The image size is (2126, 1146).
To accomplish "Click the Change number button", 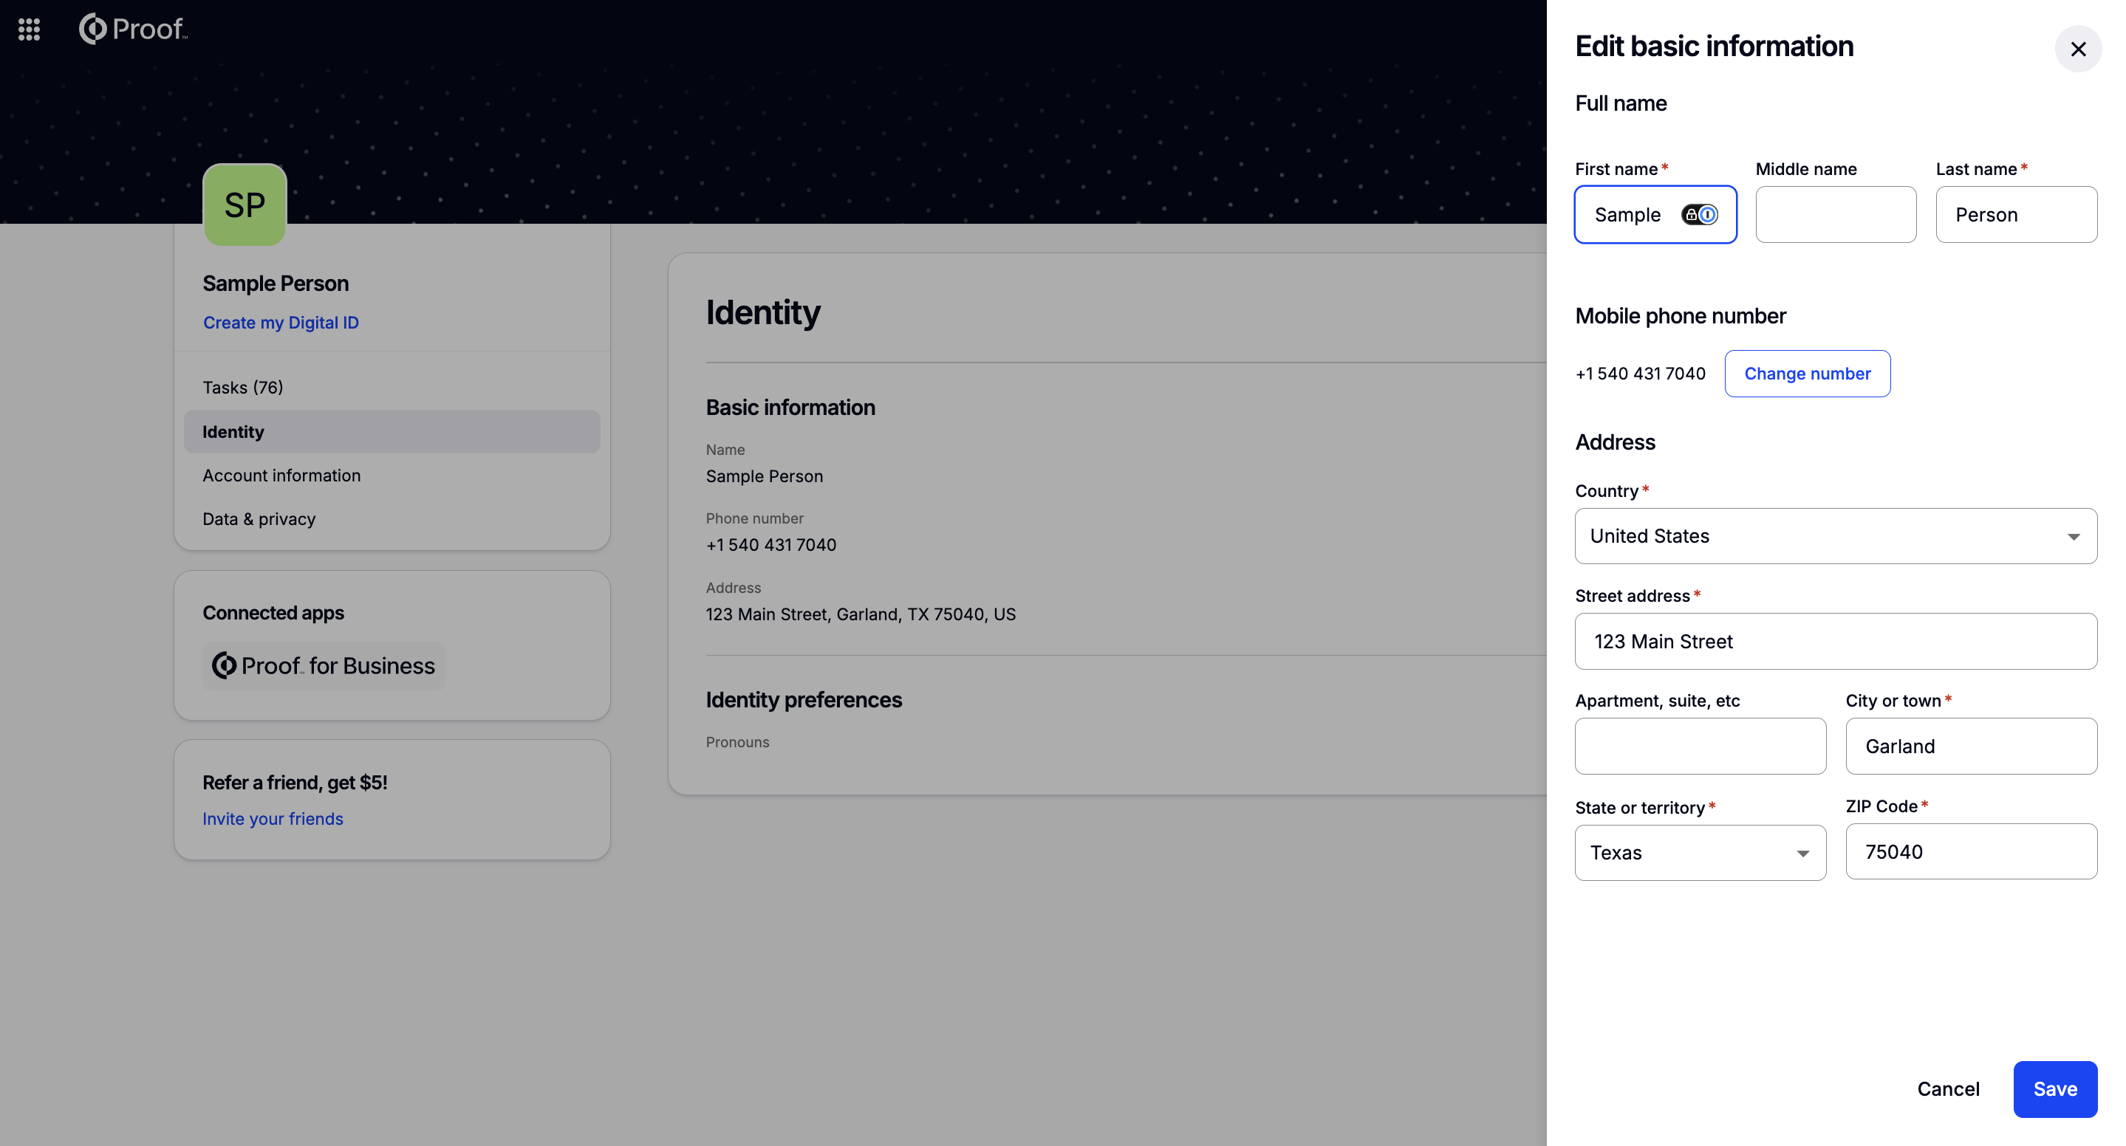I will pyautogui.click(x=1808, y=374).
